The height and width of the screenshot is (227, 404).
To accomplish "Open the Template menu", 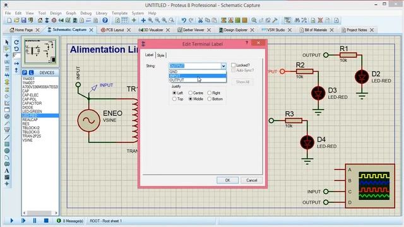I will tap(119, 13).
